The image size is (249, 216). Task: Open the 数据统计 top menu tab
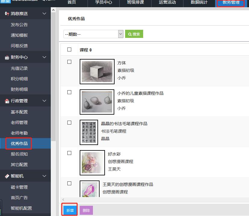pyautogui.click(x=199, y=2)
